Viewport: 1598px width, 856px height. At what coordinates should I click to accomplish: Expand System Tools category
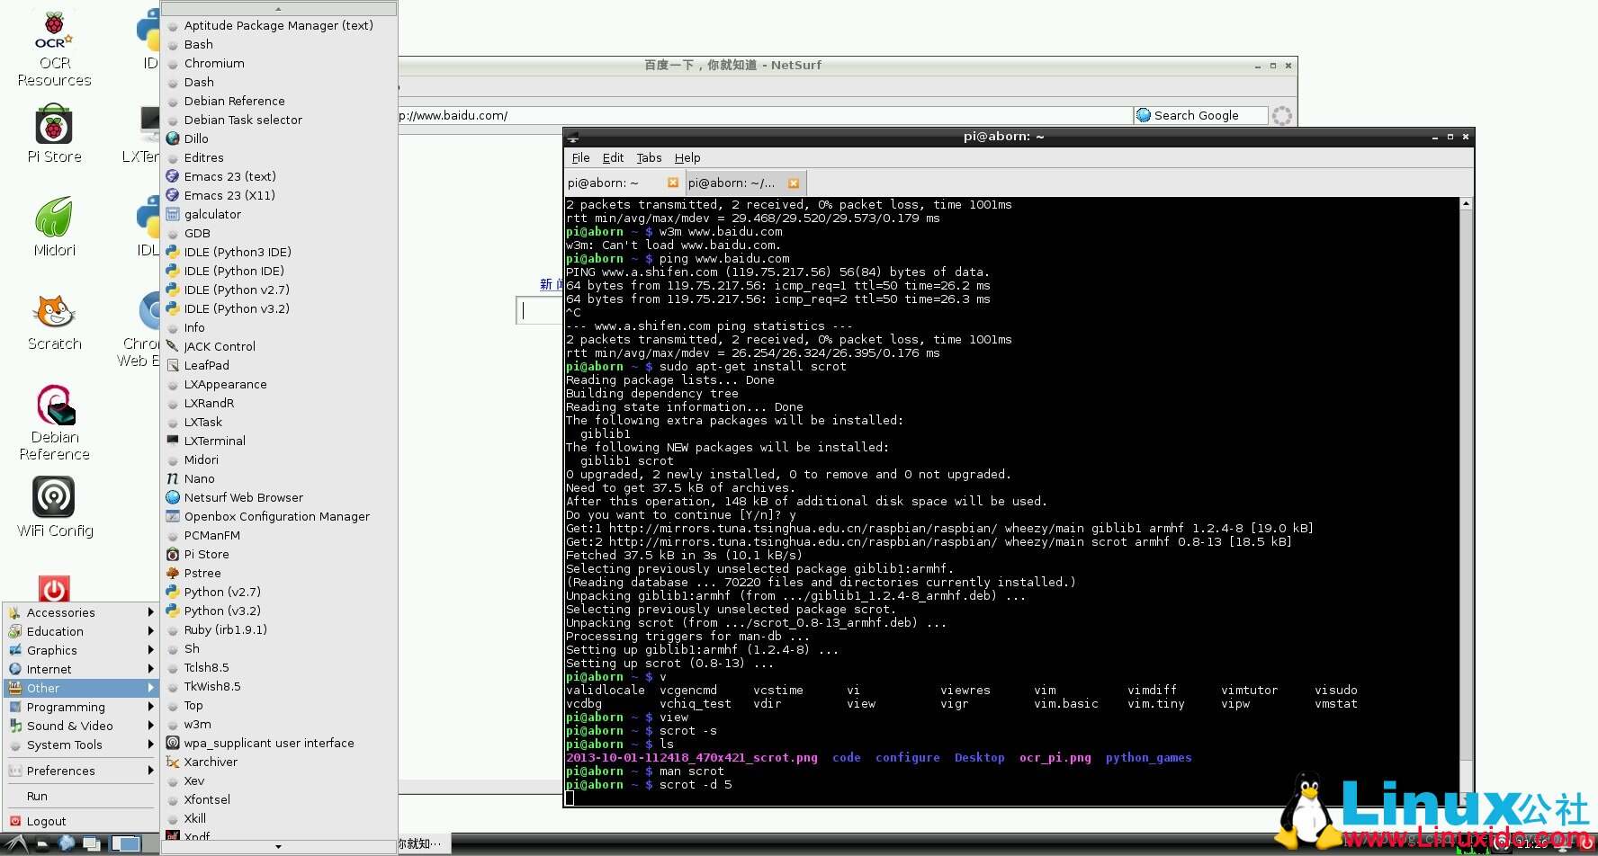click(81, 745)
